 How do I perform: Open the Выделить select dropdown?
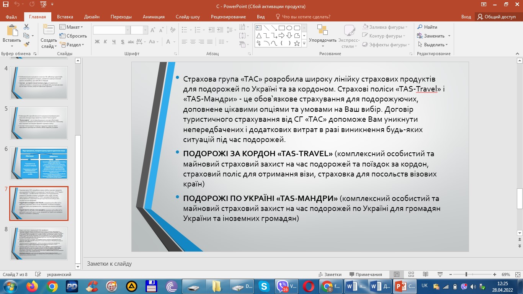coord(432,45)
